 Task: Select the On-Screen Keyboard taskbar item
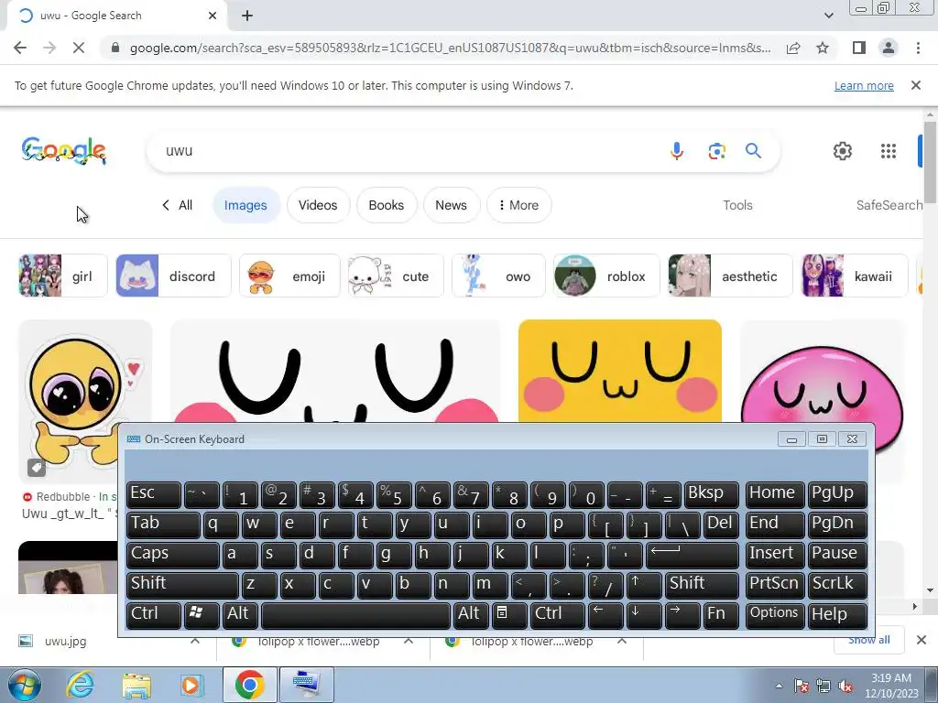pos(308,685)
